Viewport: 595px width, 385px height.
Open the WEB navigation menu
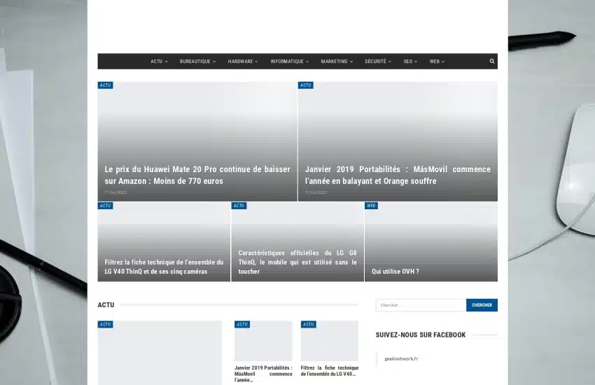pyautogui.click(x=437, y=62)
